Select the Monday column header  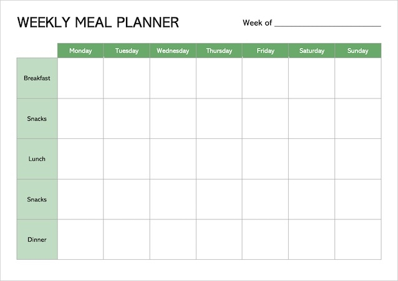(80, 50)
